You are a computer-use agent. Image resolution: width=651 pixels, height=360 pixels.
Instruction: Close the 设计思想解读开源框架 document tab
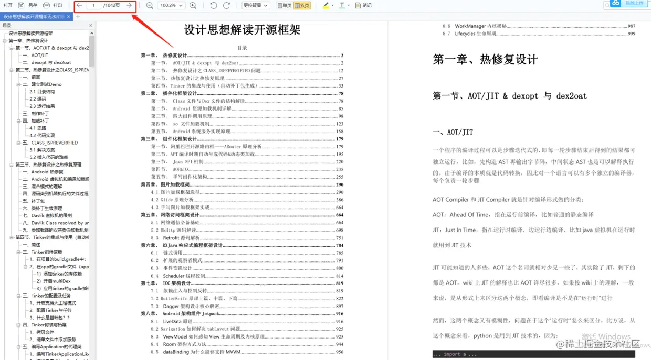tap(68, 17)
